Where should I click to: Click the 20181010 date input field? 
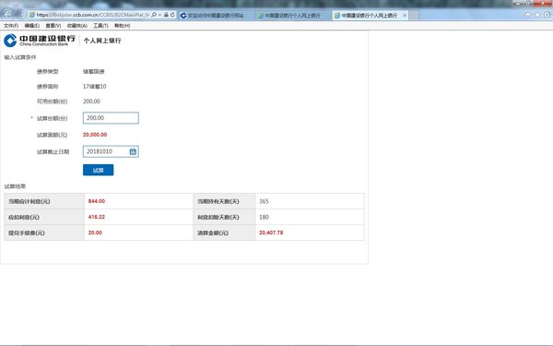pyautogui.click(x=106, y=151)
